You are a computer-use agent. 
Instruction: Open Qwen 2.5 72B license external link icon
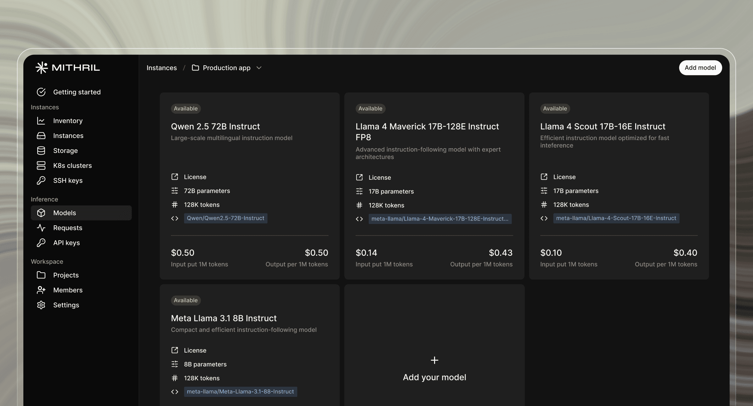(x=175, y=177)
